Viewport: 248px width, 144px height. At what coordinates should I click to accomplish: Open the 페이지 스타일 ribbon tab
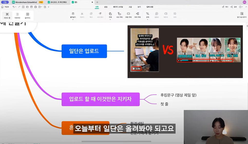(118, 7)
